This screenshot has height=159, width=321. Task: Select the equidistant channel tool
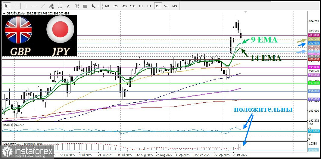[x=51, y=6]
